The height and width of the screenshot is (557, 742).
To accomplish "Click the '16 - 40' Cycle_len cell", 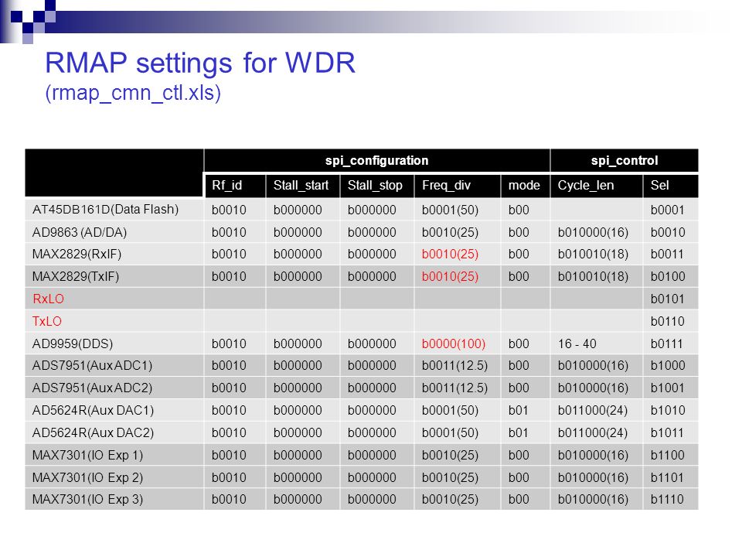I will pyautogui.click(x=577, y=343).
